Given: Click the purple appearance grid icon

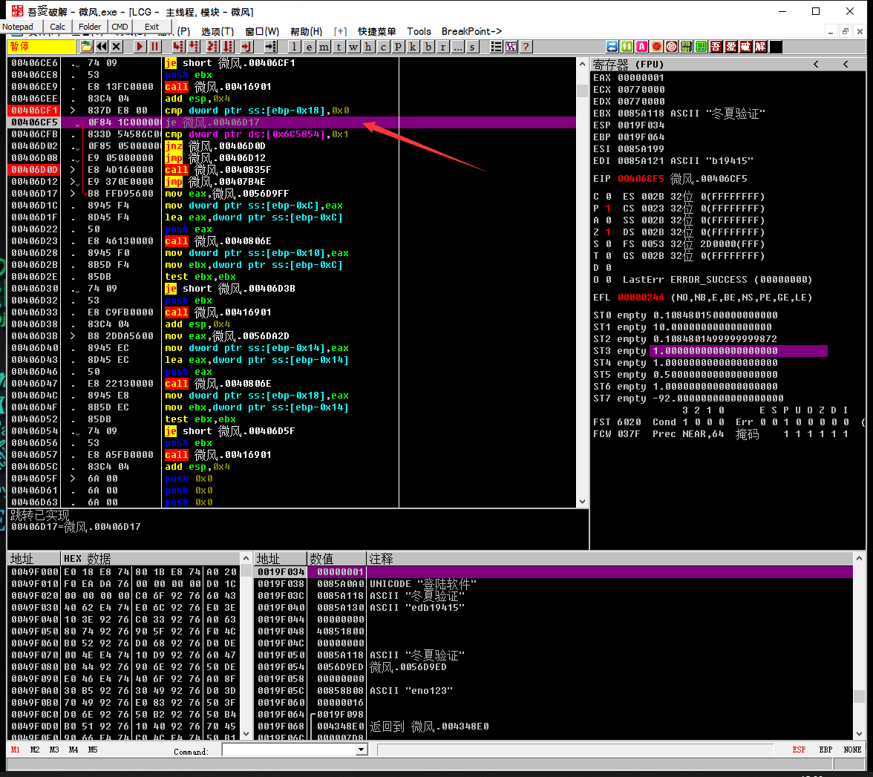Looking at the screenshot, I should [511, 47].
